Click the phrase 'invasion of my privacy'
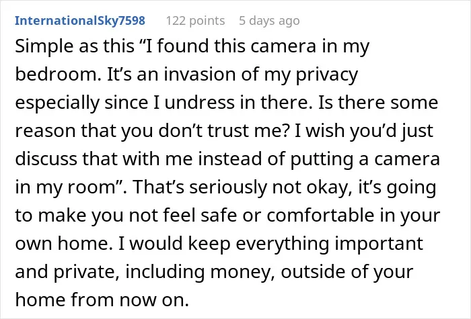Screen dimensions: 471x319 [x=261, y=75]
